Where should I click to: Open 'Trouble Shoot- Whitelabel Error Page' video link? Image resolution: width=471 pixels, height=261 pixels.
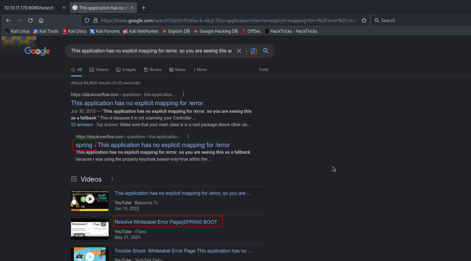pos(183,251)
